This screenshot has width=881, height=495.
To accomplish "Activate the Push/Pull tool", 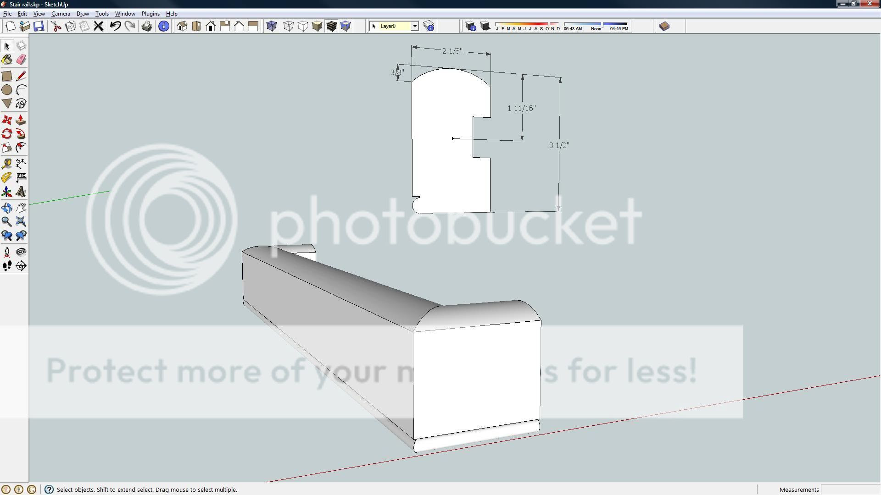I will click(21, 120).
